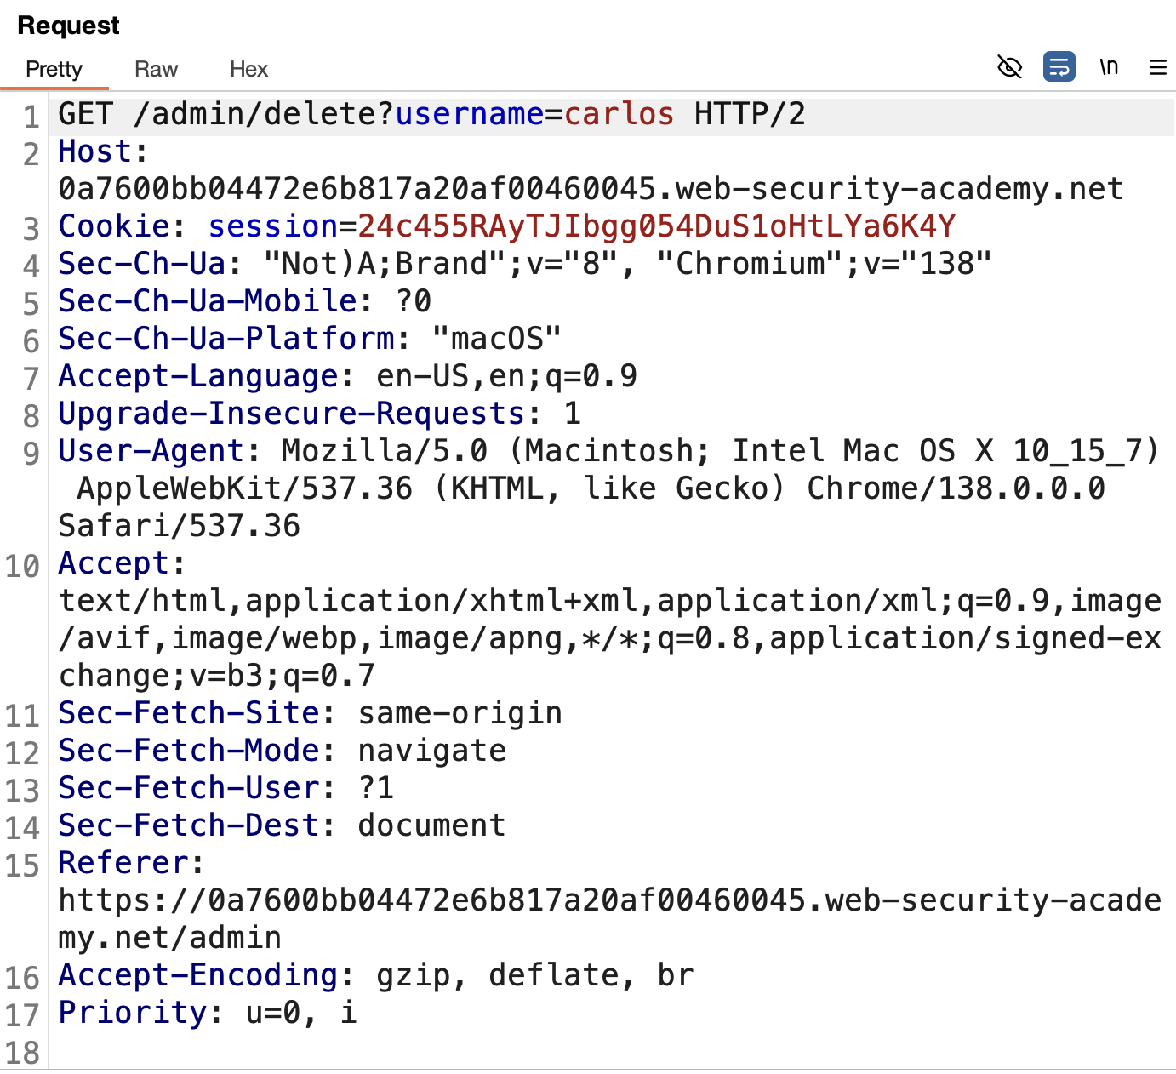This screenshot has width=1176, height=1074.
Task: Toggle the show newline \n button
Action: pyautogui.click(x=1109, y=66)
